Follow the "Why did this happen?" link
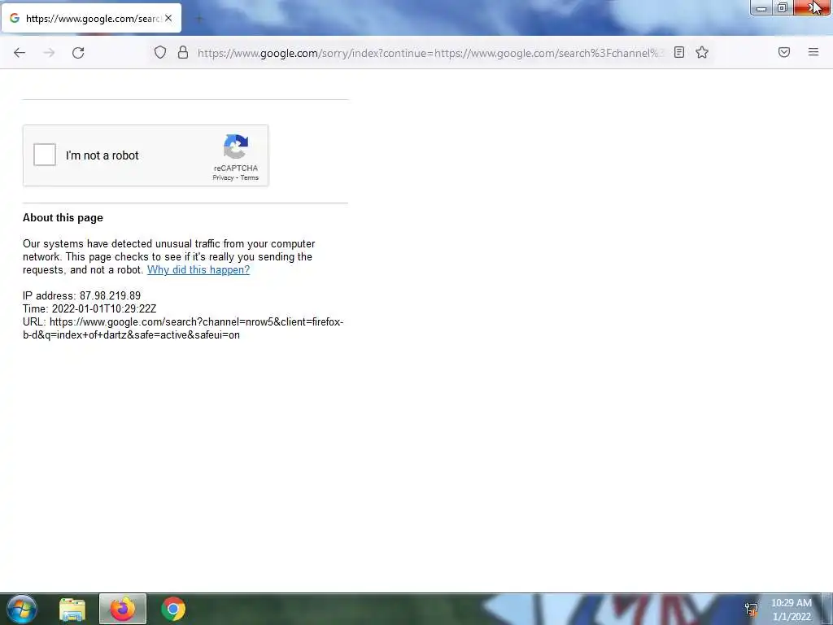The image size is (833, 625). [198, 269]
